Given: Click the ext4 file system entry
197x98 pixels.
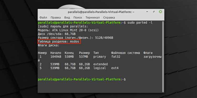Looking at the screenshot, I should [x=115, y=68].
